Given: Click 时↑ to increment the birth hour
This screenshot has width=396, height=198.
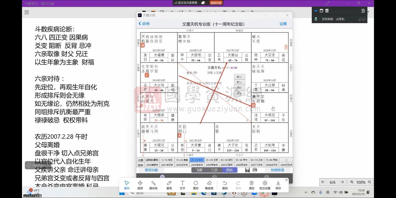Looking at the screenshot, I should coord(239,77).
